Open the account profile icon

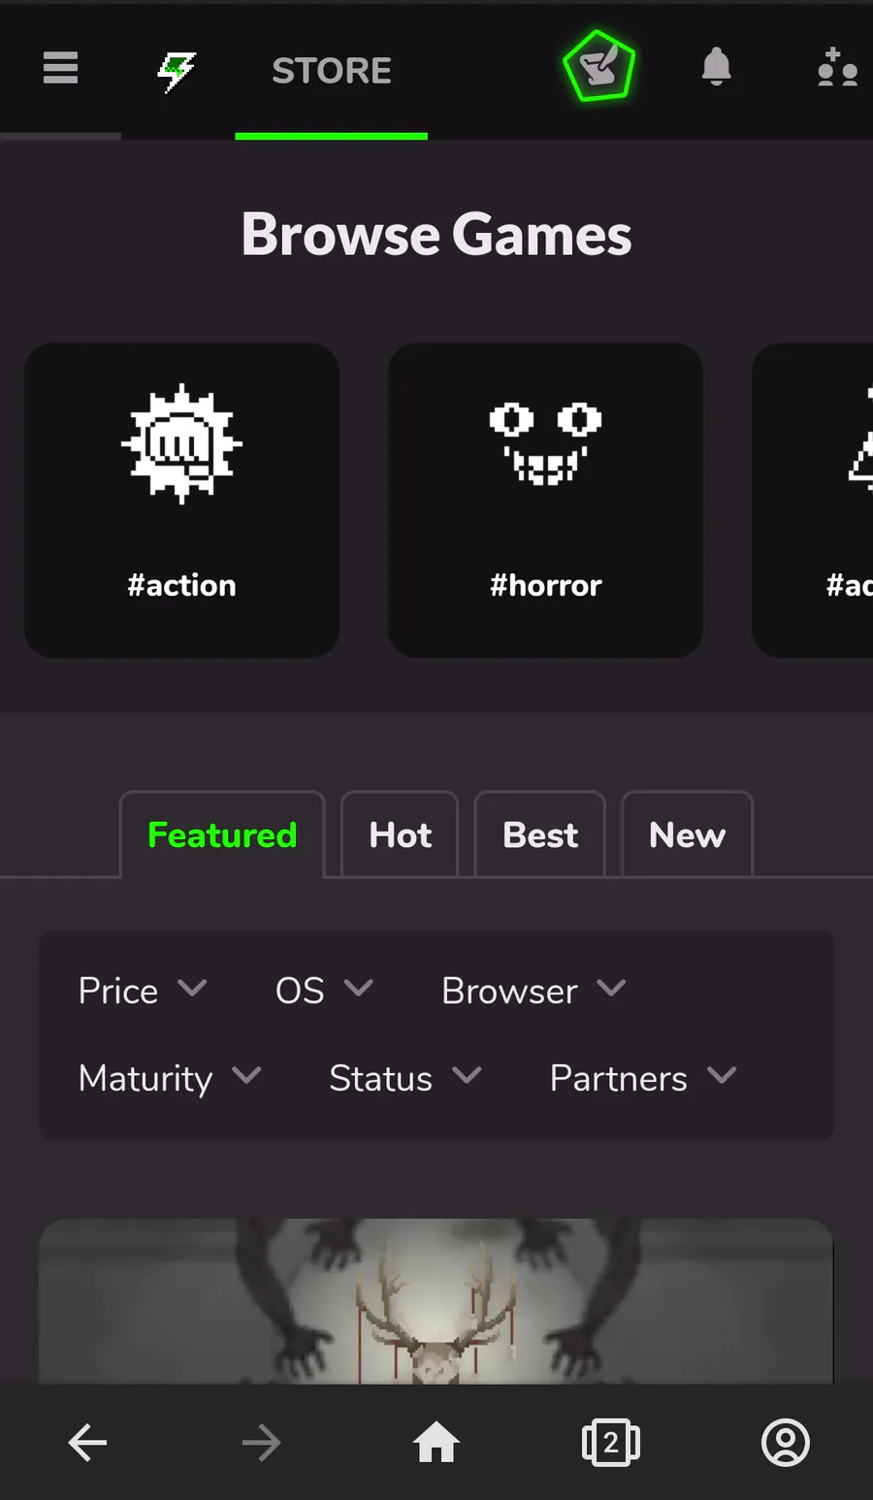tap(786, 1443)
